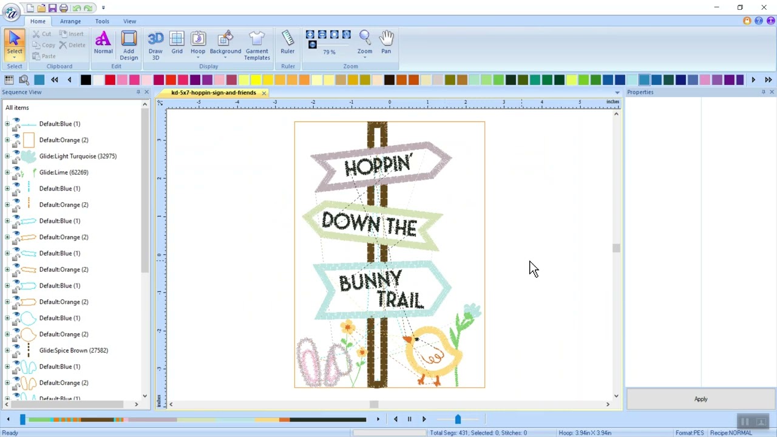Image resolution: width=777 pixels, height=437 pixels.
Task: Click the Paste button
Action: (44, 56)
